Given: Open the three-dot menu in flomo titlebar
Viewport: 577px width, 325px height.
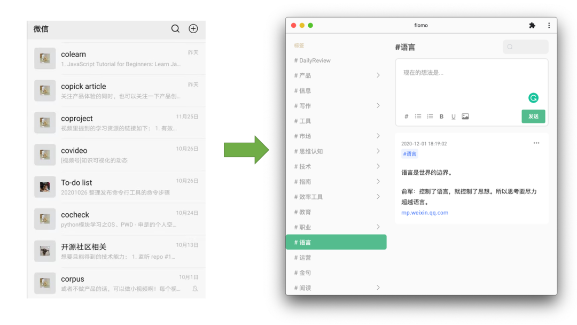Looking at the screenshot, I should pyautogui.click(x=549, y=26).
